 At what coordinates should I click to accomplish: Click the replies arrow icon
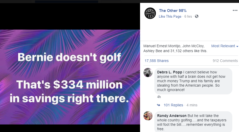(x=158, y=105)
